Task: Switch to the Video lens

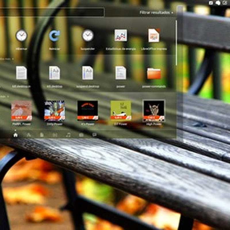Action: (55, 135)
